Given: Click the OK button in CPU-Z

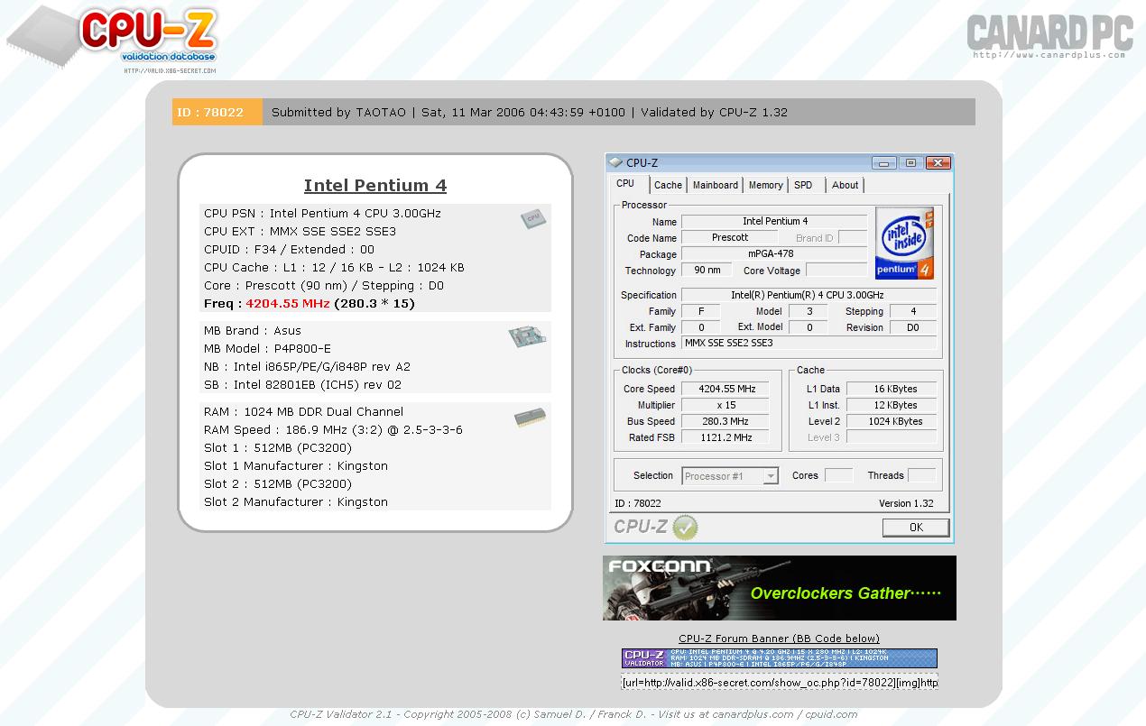Looking at the screenshot, I should 915,528.
